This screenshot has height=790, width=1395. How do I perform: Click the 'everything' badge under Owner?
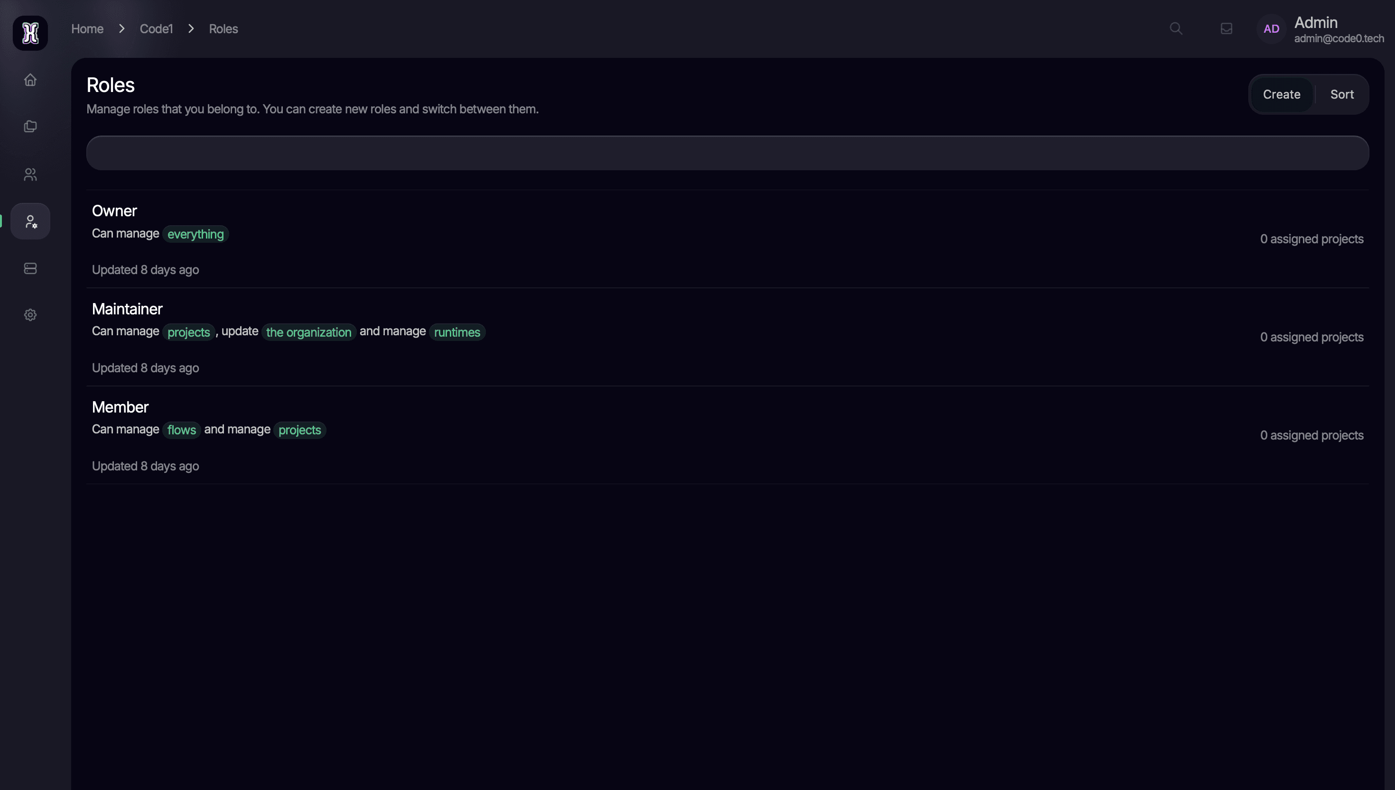pyautogui.click(x=195, y=234)
